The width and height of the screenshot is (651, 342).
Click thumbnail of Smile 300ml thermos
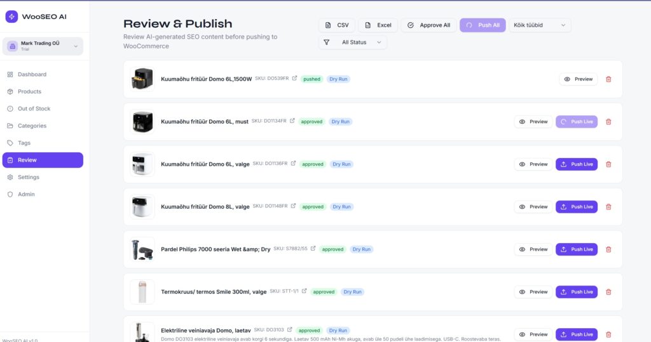142,292
